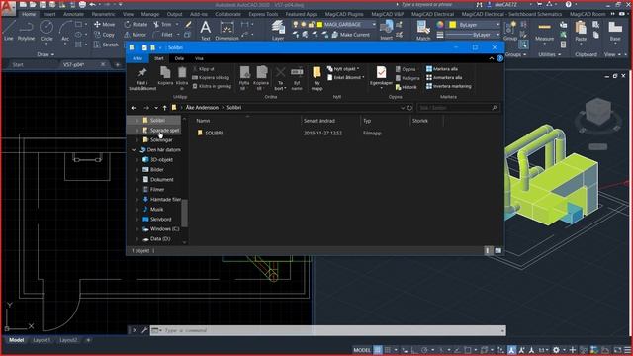Select the Trim tool
The width and height of the screenshot is (633, 356).
[x=162, y=24]
